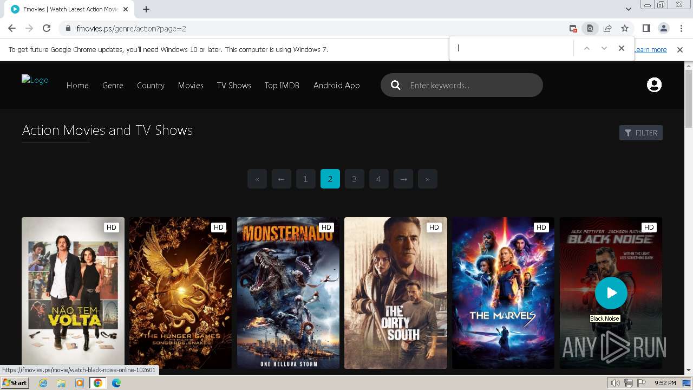Open Chrome's three-dot menu
Viewport: 693px width, 390px height.
pyautogui.click(x=681, y=28)
